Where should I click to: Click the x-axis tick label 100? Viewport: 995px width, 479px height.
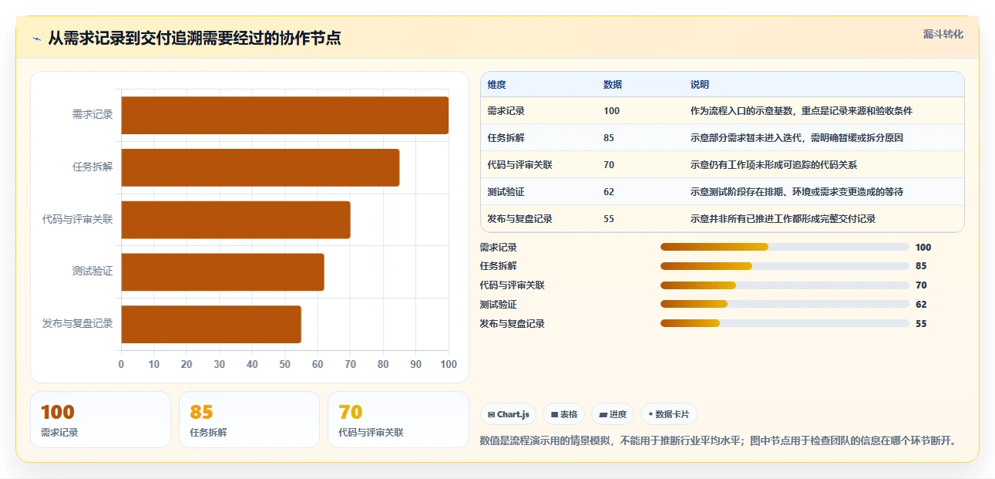[449, 365]
